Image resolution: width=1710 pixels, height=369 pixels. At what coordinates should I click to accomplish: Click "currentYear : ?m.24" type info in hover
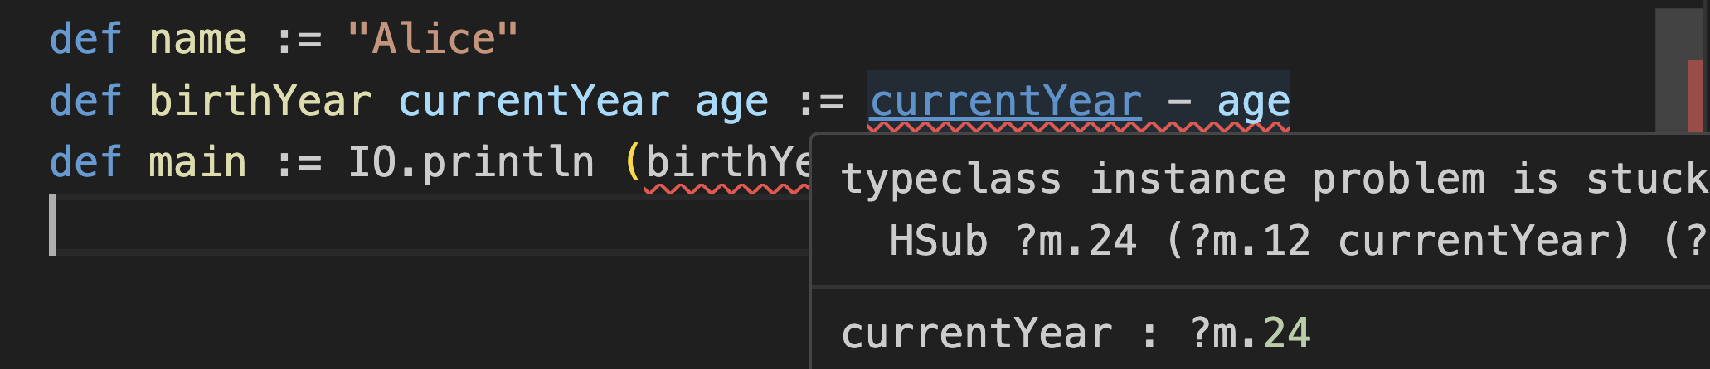[x=1075, y=333]
